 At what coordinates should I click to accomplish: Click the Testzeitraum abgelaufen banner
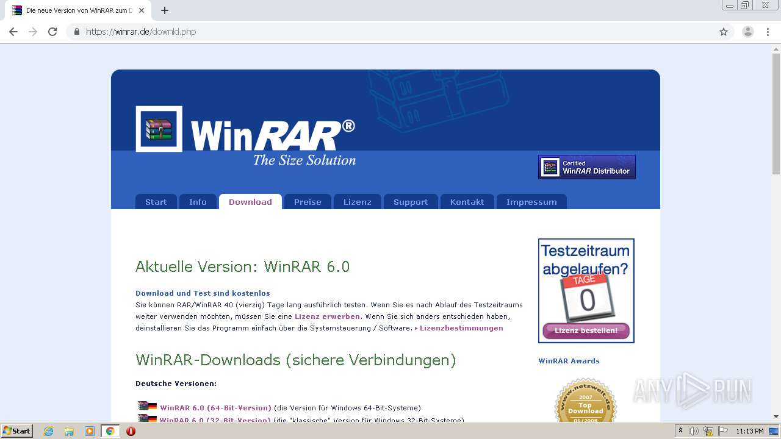click(x=586, y=290)
